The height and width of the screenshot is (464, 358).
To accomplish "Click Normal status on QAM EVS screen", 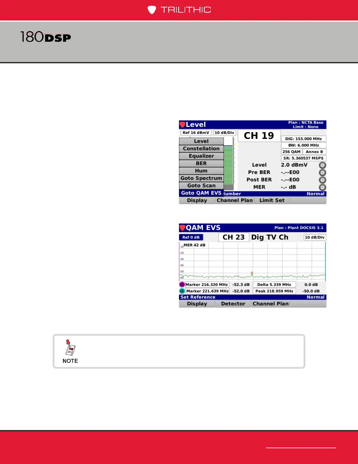I will (316, 297).
